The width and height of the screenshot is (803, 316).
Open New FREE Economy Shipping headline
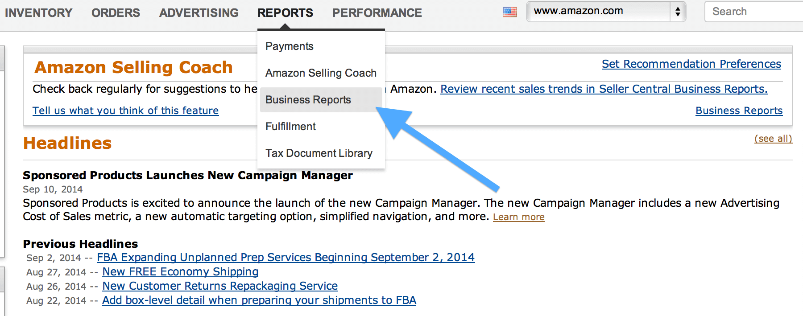coord(180,272)
